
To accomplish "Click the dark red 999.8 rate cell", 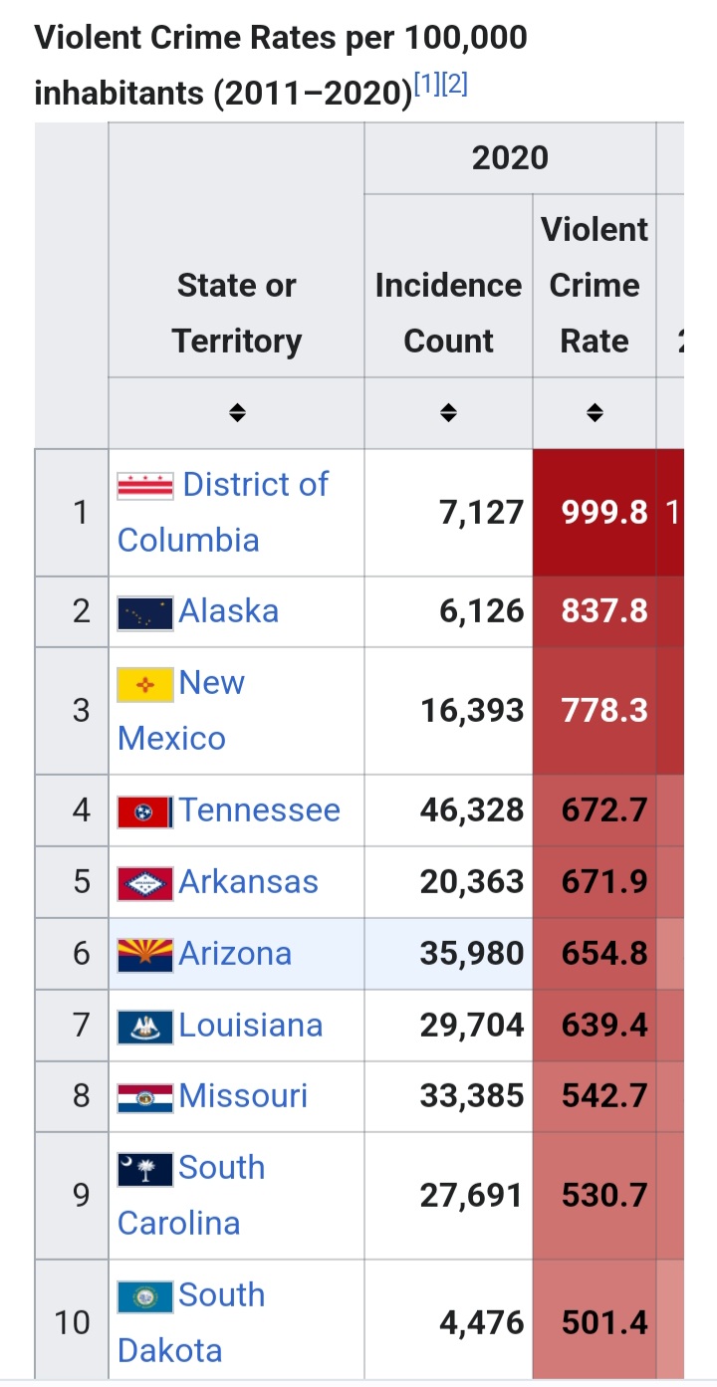I will 594,511.
